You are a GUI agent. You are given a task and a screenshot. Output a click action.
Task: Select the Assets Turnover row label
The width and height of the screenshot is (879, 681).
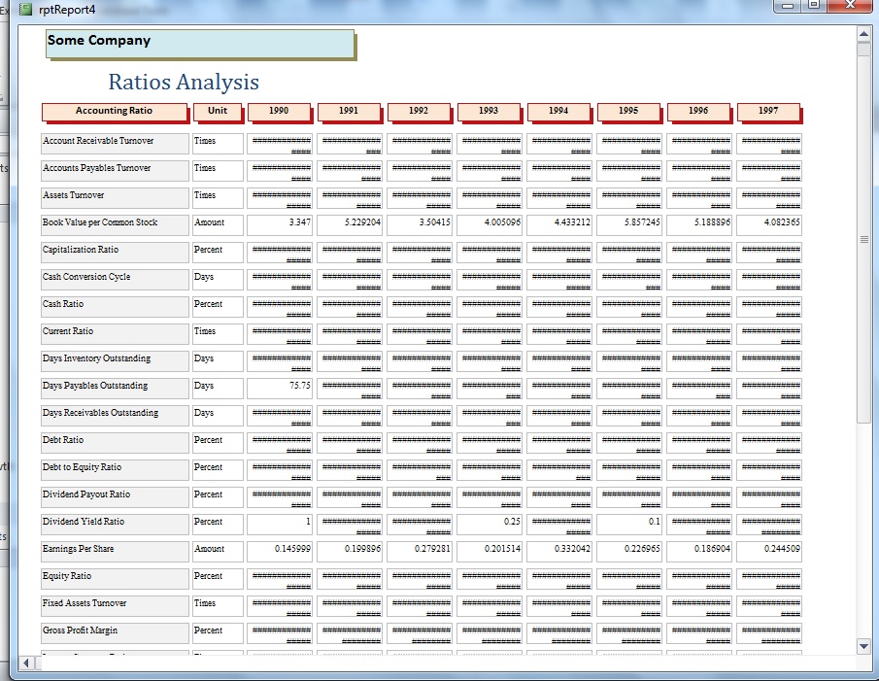click(x=115, y=198)
